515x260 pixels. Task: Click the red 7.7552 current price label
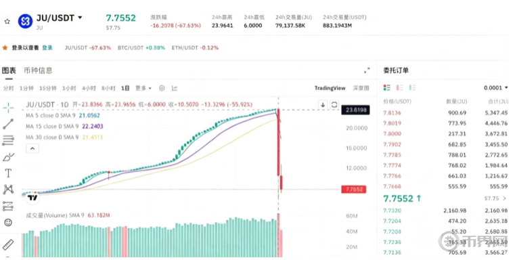[354, 190]
